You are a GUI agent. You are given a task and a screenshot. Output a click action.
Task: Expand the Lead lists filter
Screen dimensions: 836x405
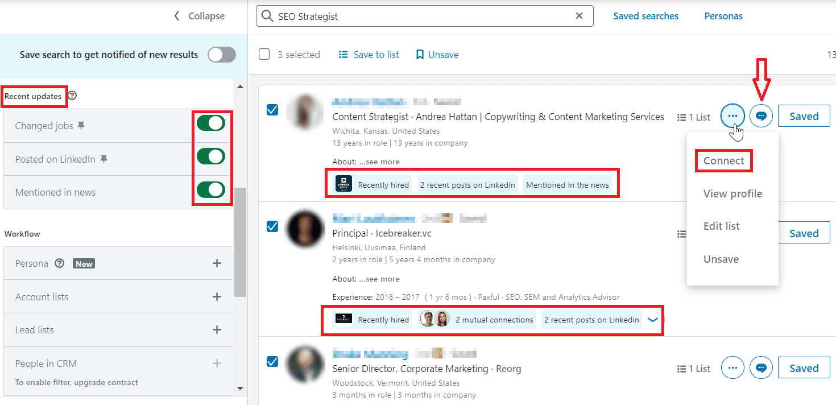point(217,330)
